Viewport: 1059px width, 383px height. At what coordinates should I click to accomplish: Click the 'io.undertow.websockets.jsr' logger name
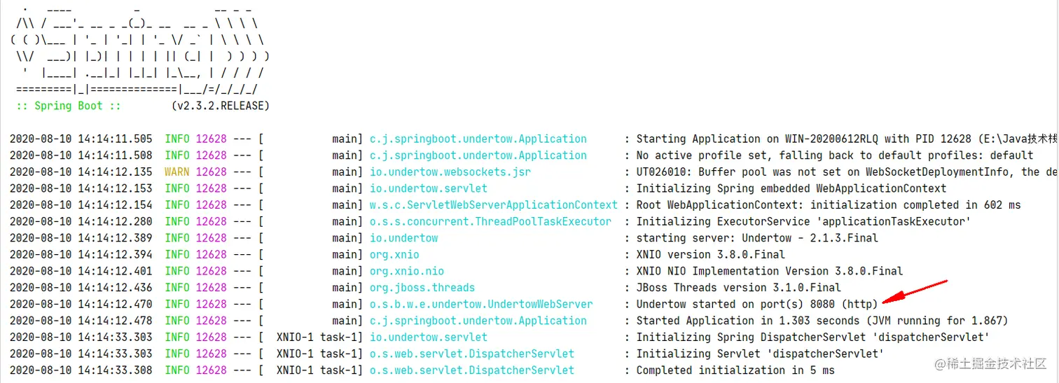[450, 172]
